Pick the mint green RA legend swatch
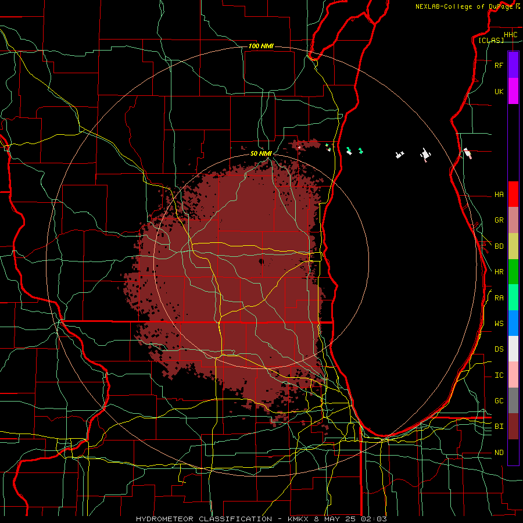The height and width of the screenshot is (523, 523). [513, 298]
